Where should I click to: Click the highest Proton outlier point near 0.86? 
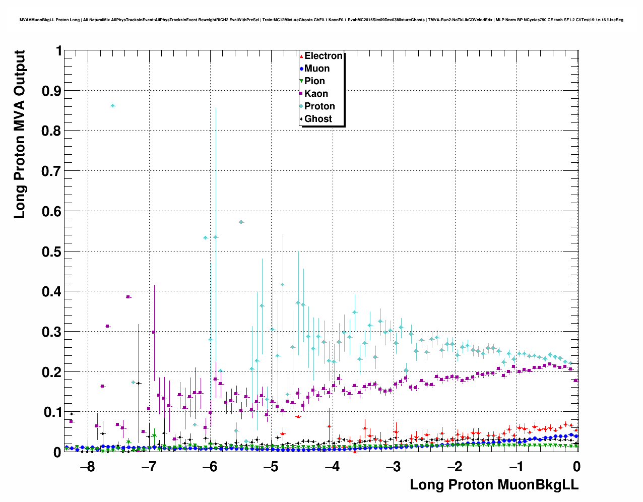(x=113, y=105)
